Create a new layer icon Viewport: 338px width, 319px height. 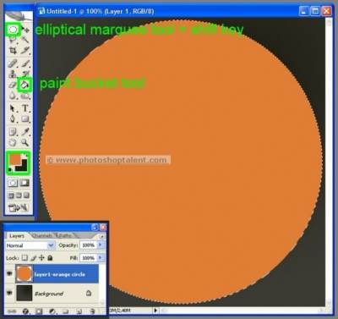(x=79, y=311)
